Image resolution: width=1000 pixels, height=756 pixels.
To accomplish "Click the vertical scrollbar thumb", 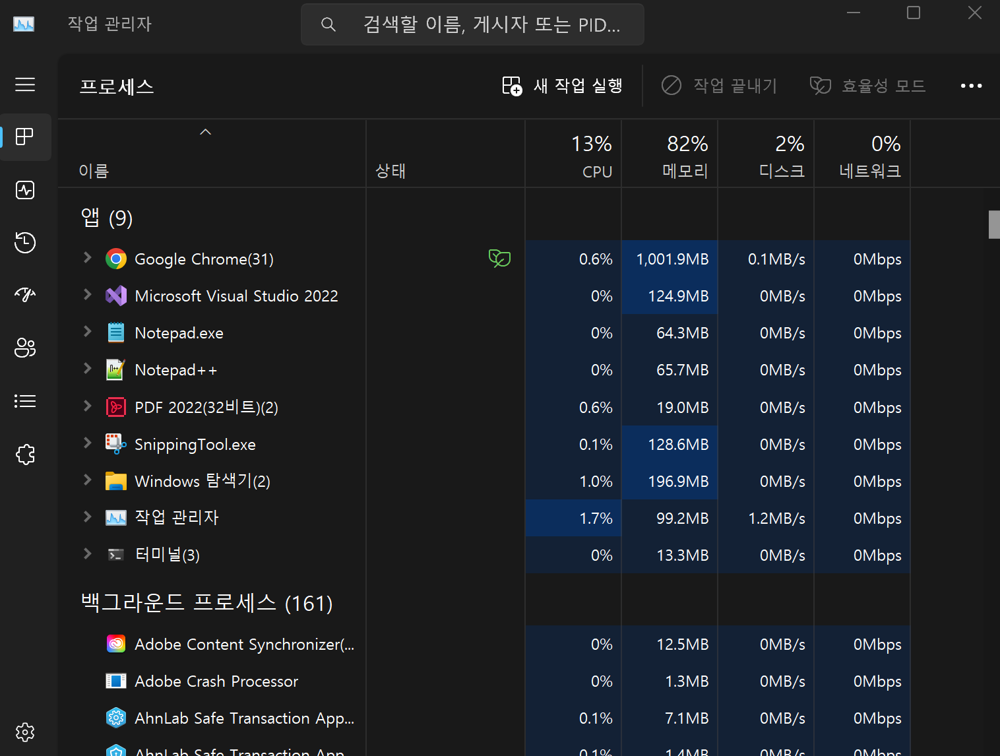I will click(x=994, y=224).
